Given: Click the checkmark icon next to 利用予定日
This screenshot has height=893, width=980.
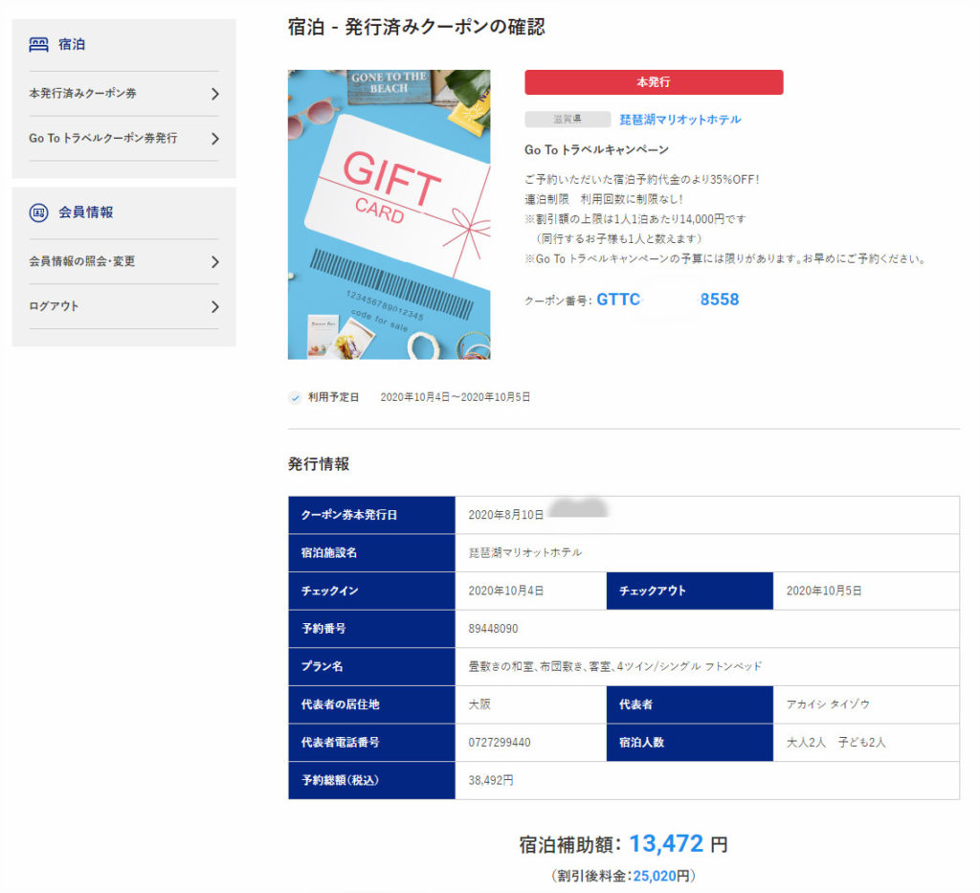Looking at the screenshot, I should click(295, 397).
